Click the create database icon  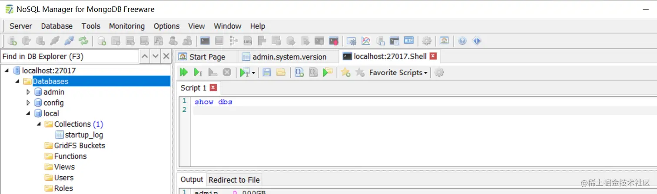(x=102, y=41)
